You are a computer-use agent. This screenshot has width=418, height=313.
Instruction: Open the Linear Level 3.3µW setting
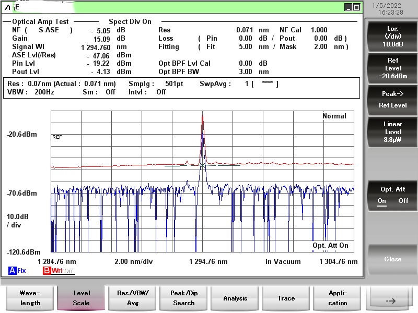pyautogui.click(x=392, y=132)
